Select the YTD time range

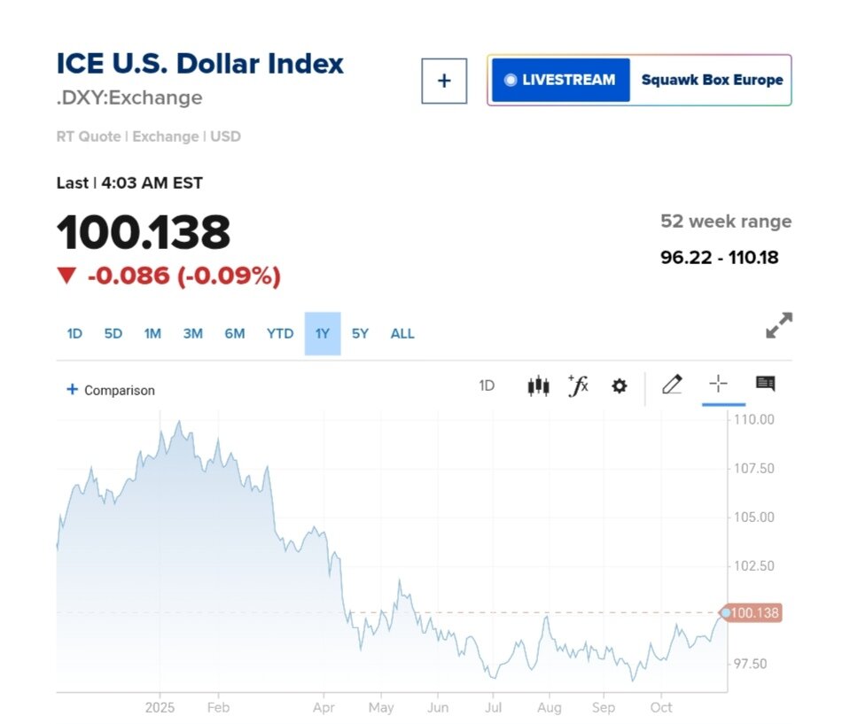[280, 334]
